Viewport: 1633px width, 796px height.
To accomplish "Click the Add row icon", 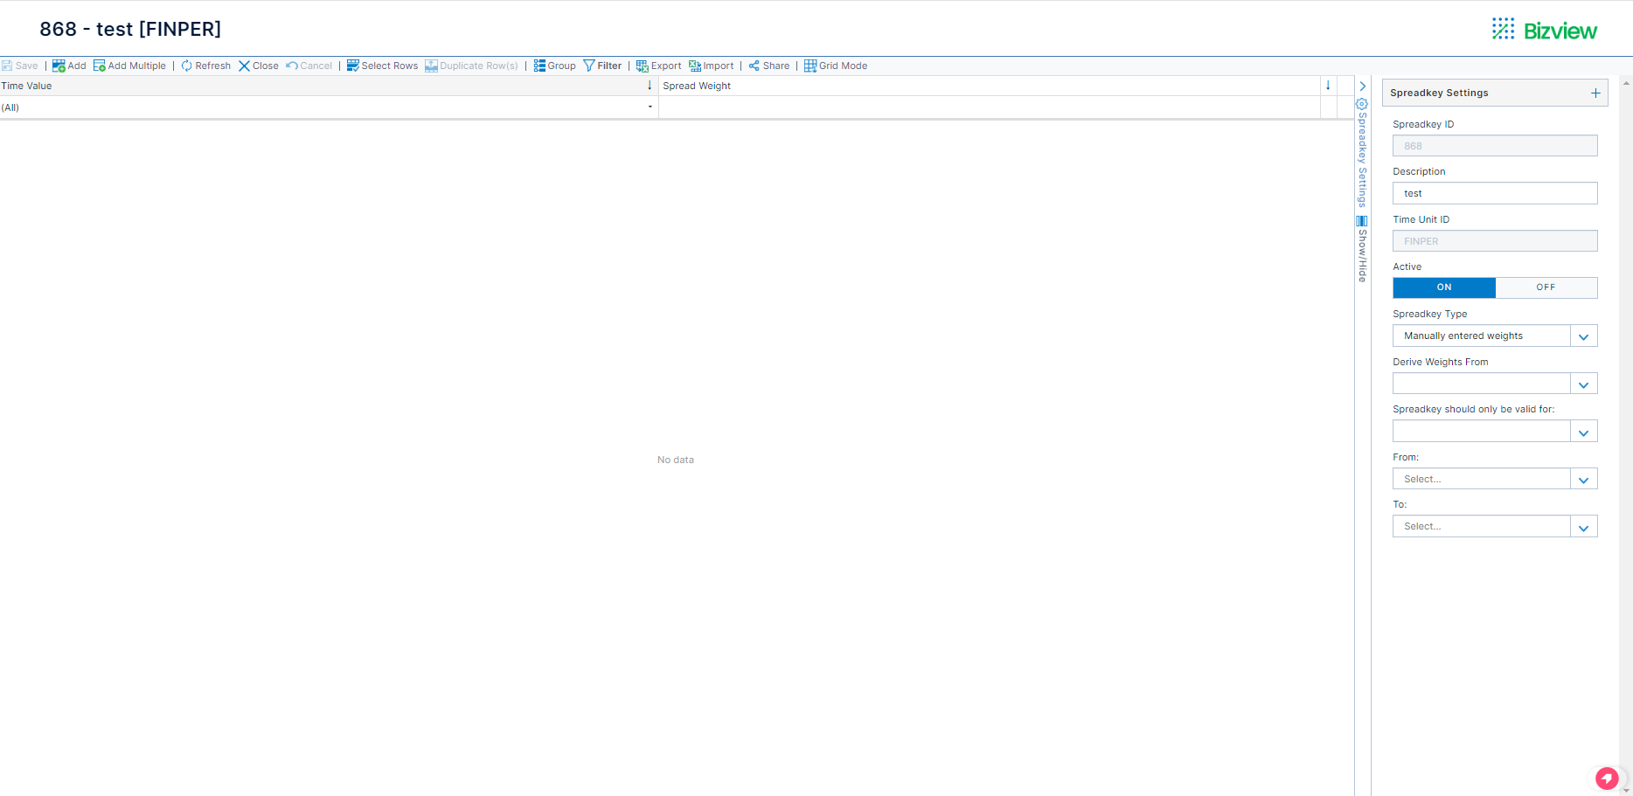I will tap(59, 66).
